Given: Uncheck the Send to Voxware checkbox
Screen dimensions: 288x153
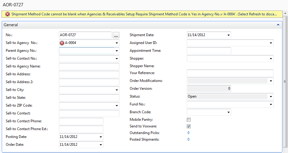Looking at the screenshot, I should 189,126.
